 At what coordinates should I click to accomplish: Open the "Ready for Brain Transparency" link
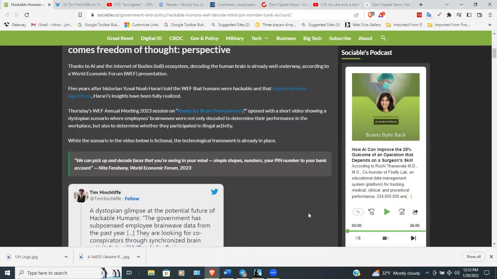(x=210, y=111)
